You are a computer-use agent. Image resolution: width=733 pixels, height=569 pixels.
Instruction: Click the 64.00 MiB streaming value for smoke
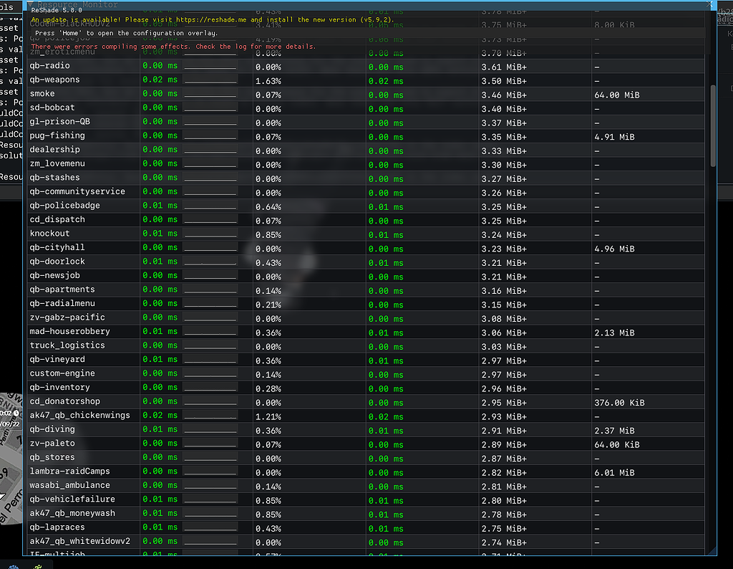pyautogui.click(x=616, y=95)
